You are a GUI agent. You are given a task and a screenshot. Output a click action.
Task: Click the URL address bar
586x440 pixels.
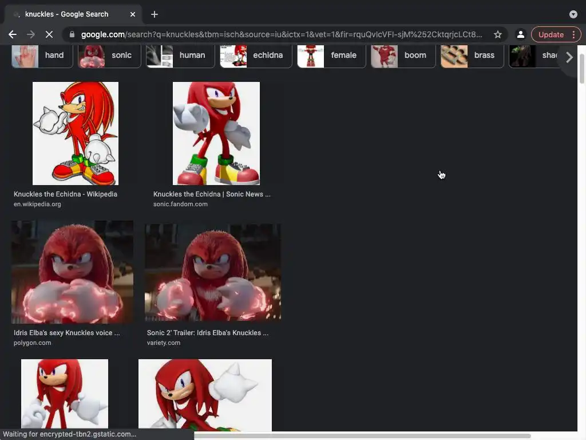point(281,34)
